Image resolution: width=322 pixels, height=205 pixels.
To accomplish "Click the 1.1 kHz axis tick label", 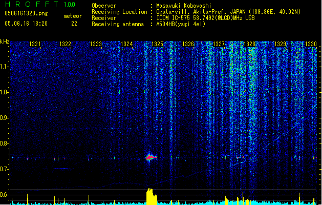I will click(4, 67).
